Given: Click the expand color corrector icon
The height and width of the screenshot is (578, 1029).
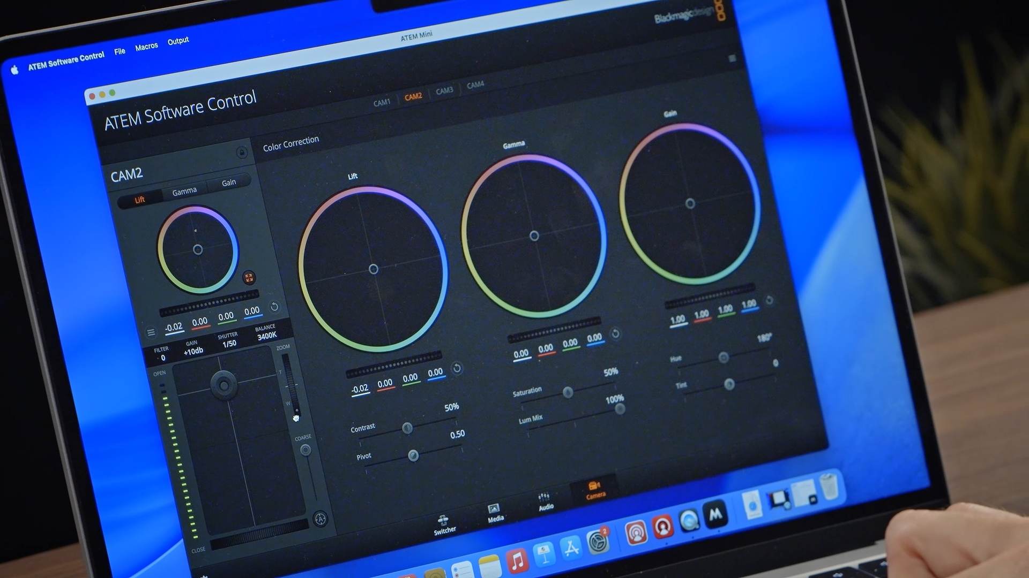Looking at the screenshot, I should tap(249, 277).
